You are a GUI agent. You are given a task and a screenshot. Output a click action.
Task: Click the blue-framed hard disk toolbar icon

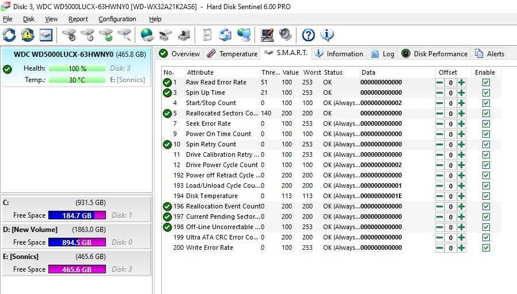(46, 35)
